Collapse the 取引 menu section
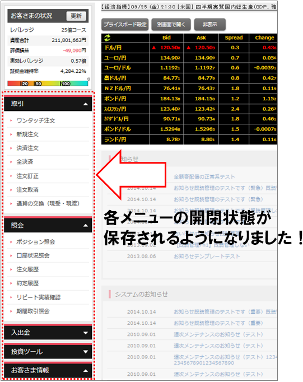Screen dimensions: 303x382 (x=48, y=104)
